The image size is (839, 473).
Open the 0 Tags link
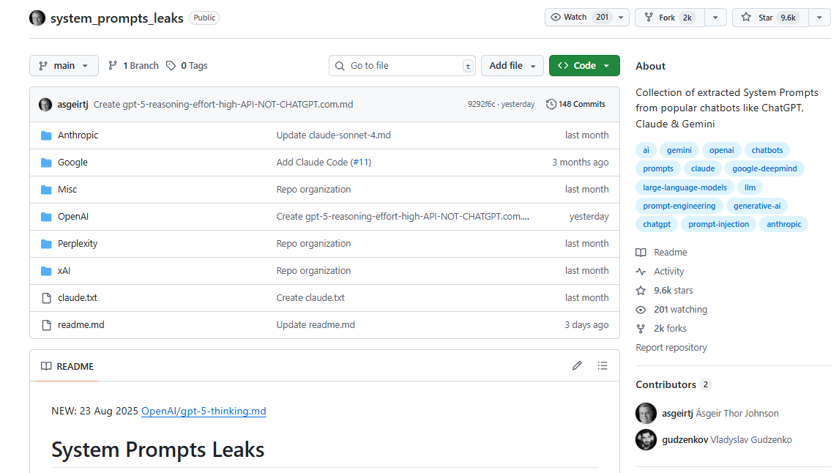(x=187, y=65)
